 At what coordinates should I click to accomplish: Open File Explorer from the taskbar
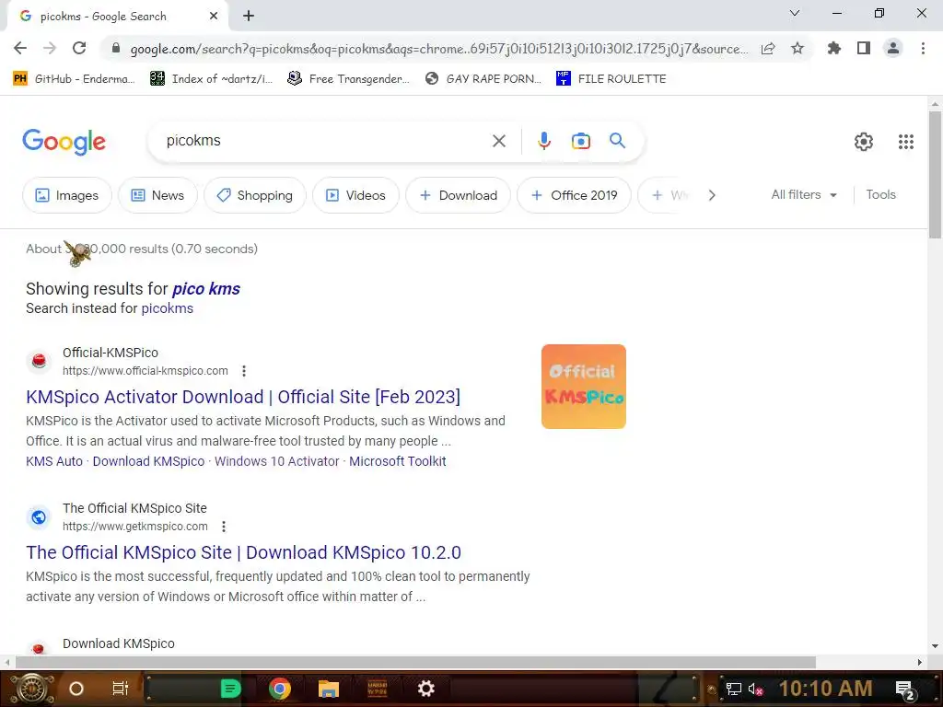(x=329, y=689)
